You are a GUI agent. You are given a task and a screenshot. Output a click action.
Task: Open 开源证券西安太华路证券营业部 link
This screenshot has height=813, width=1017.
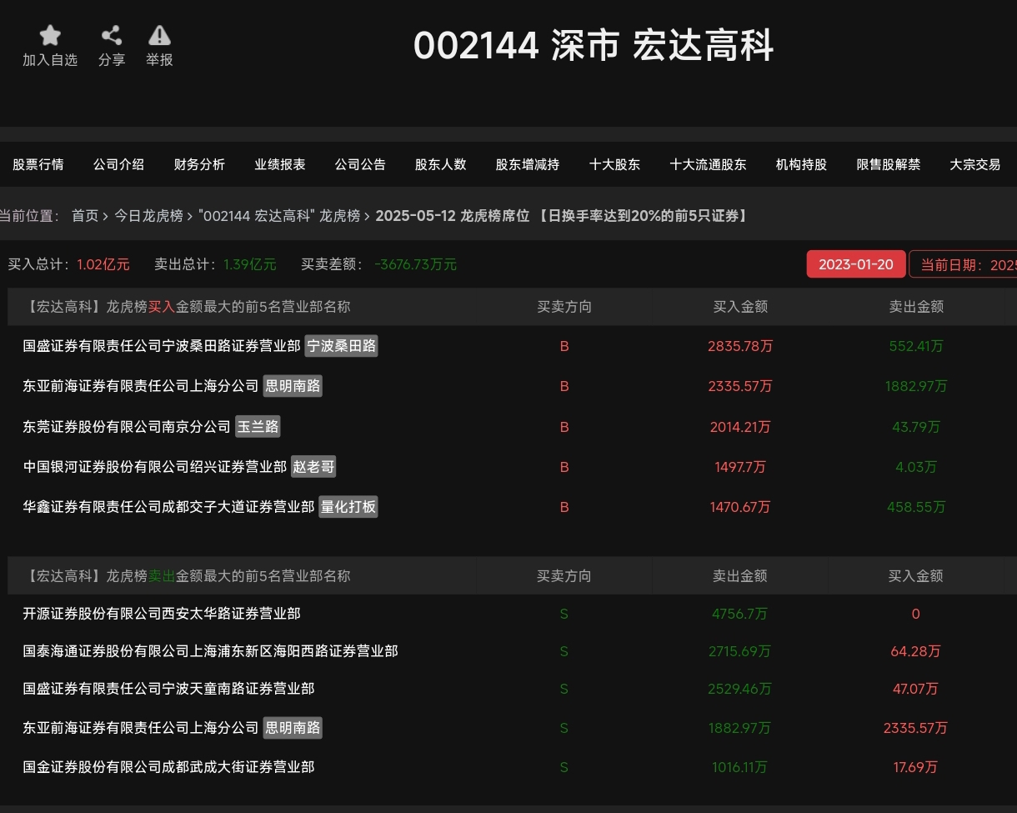162,614
